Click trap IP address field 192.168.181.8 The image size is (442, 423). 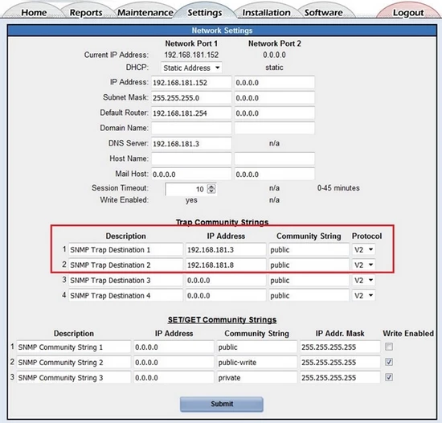point(226,265)
